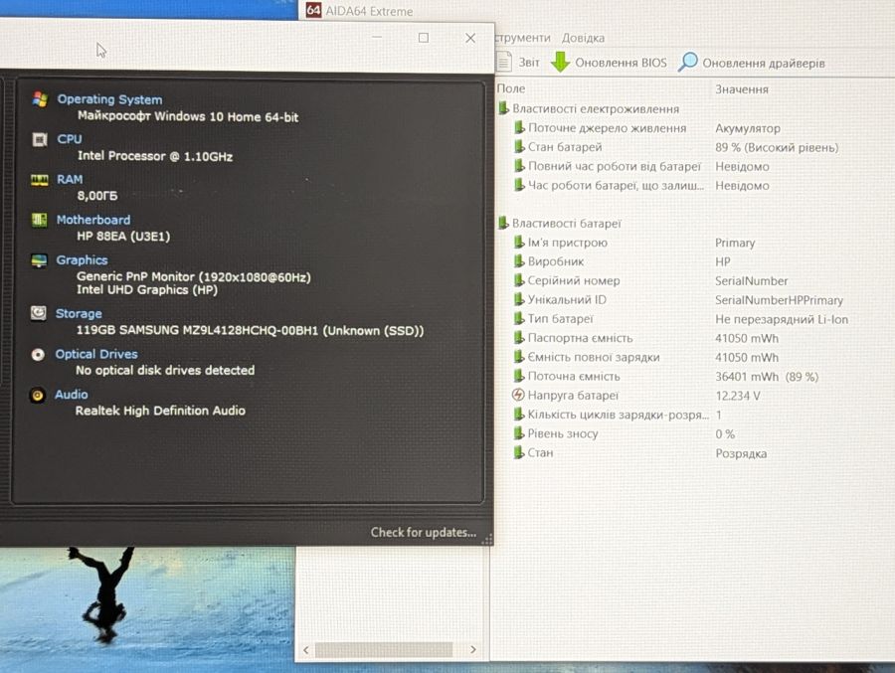Screen dimensions: 895x673
Task: Click the Властивості батареї group icon
Action: [x=503, y=223]
